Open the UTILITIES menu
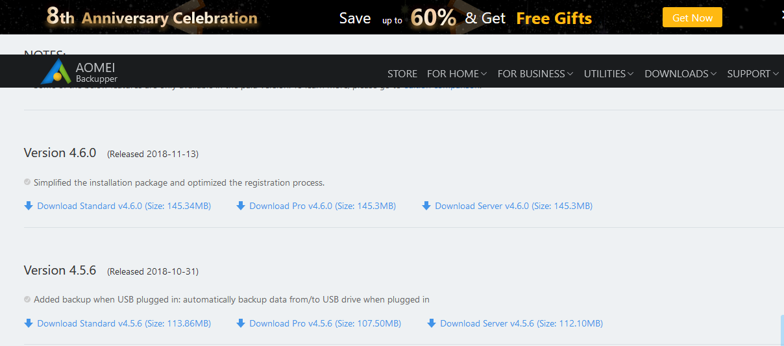This screenshot has width=784, height=346. (x=609, y=73)
